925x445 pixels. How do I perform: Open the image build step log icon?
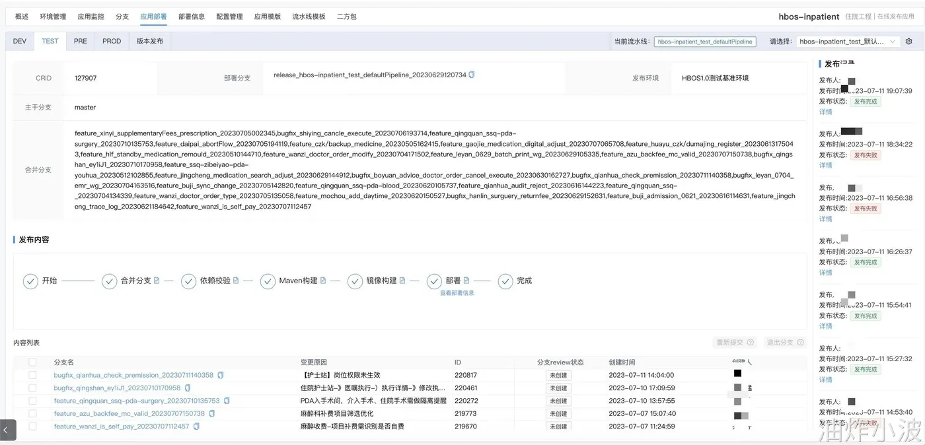click(x=402, y=281)
